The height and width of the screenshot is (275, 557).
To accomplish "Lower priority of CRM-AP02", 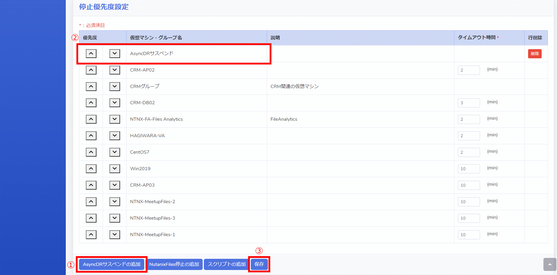I will click(114, 70).
